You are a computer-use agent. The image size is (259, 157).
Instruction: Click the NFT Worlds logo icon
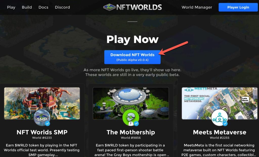click(x=109, y=7)
